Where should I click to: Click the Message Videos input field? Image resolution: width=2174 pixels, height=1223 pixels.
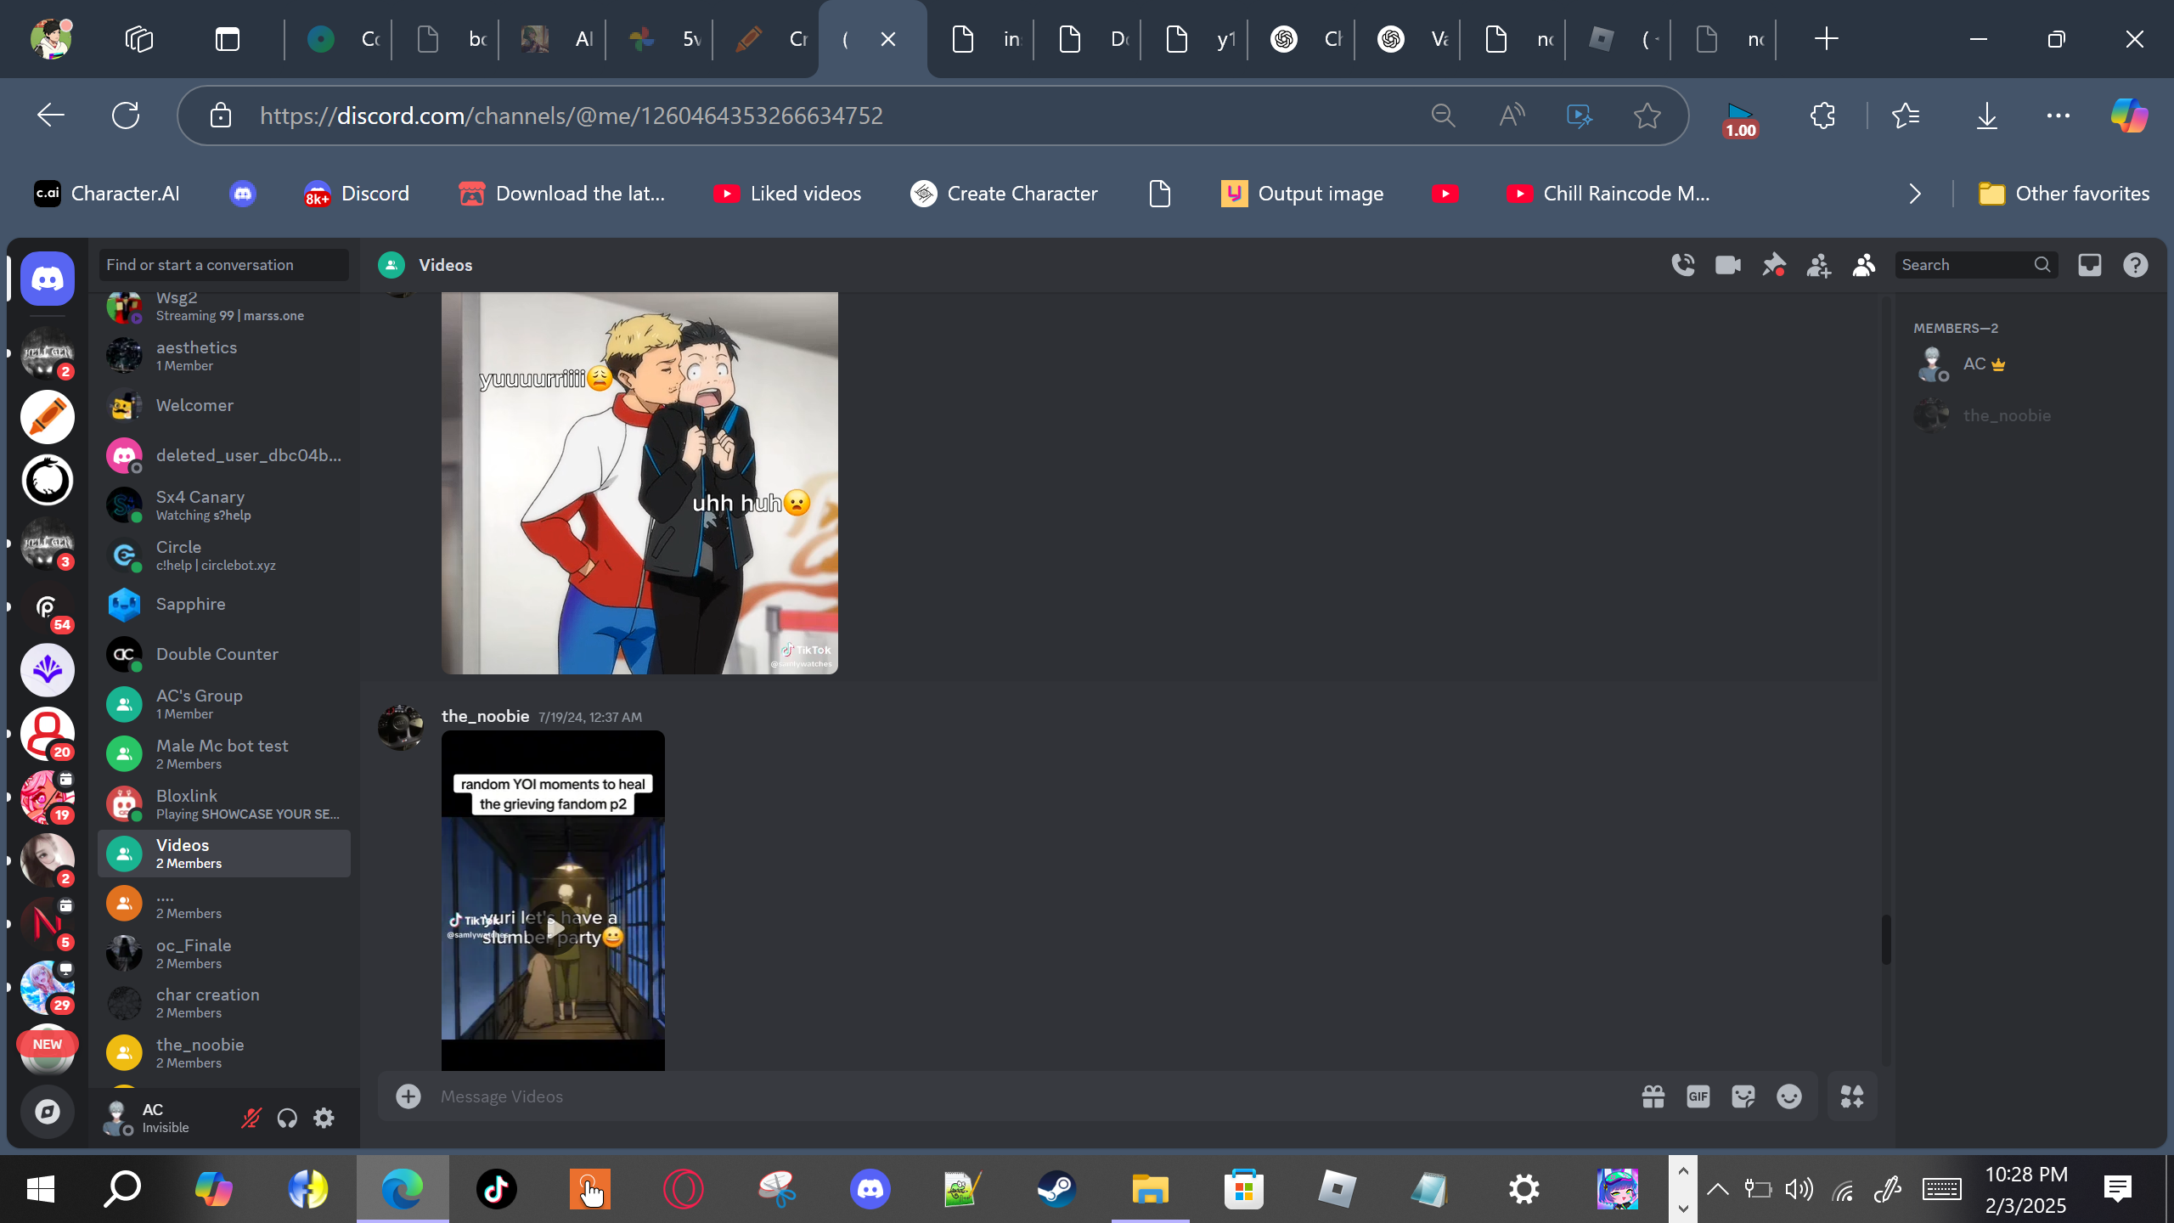(1031, 1096)
